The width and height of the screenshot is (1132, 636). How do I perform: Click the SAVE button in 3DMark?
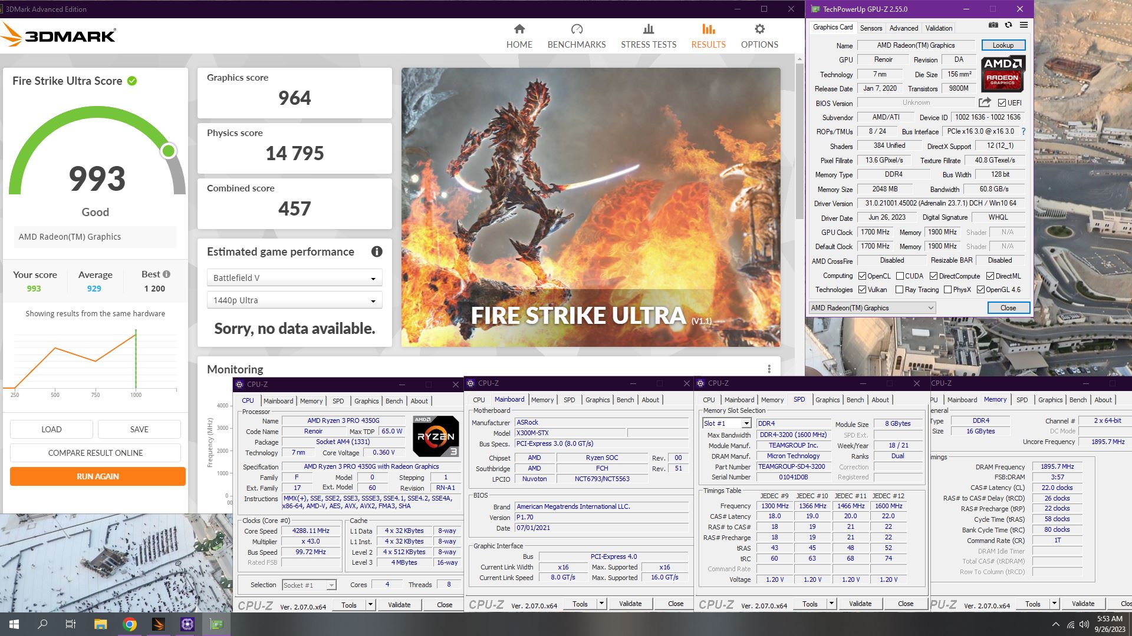click(139, 429)
